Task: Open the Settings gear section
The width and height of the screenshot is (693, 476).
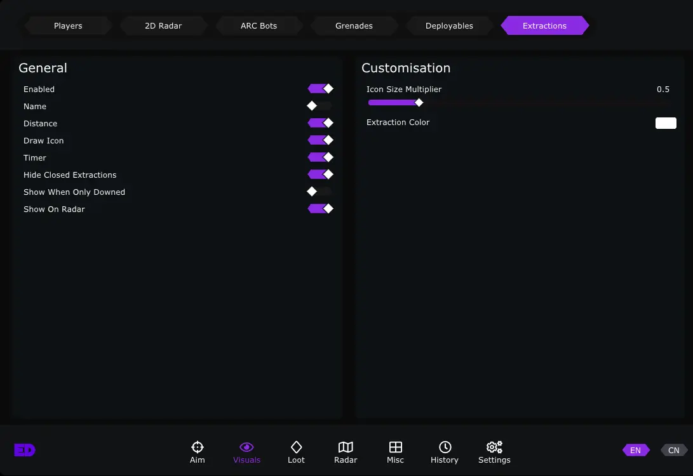Action: click(x=494, y=452)
